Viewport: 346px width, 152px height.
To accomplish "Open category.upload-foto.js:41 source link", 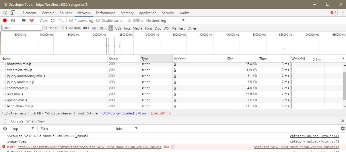I will coord(314,136).
